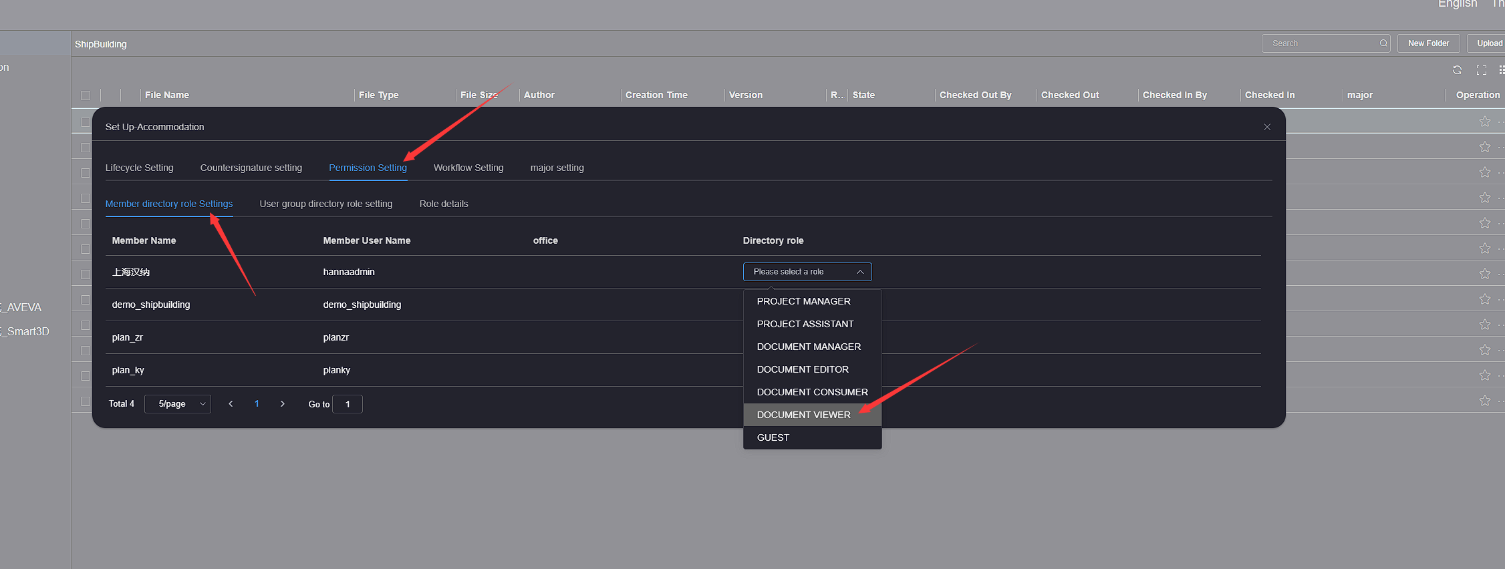This screenshot has width=1505, height=569.
Task: Tick the fifth file row checkbox
Action: pos(86,224)
